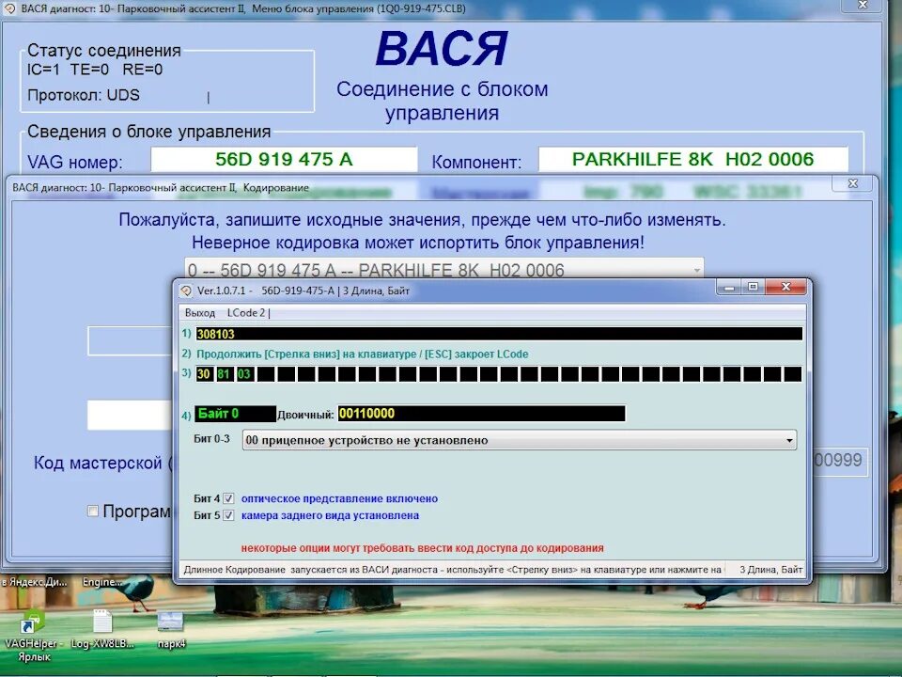
Task: Click workshop code field ending 00999
Action: point(838,460)
